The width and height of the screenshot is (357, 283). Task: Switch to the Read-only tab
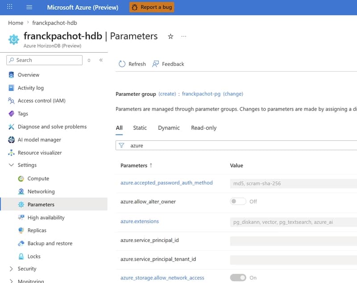(204, 128)
